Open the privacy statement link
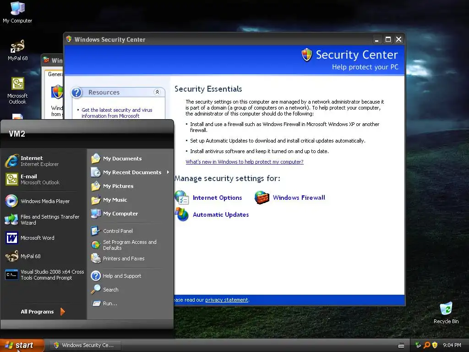Image resolution: width=469 pixels, height=352 pixels. (x=226, y=300)
